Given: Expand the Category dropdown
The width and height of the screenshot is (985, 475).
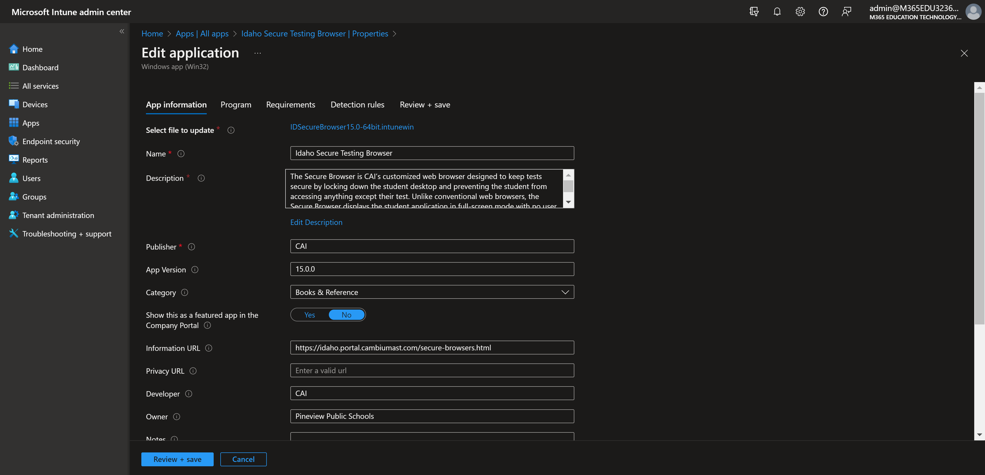Looking at the screenshot, I should pyautogui.click(x=432, y=292).
